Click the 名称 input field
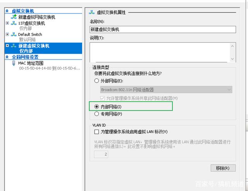The image size is (248, 191). click(x=163, y=29)
